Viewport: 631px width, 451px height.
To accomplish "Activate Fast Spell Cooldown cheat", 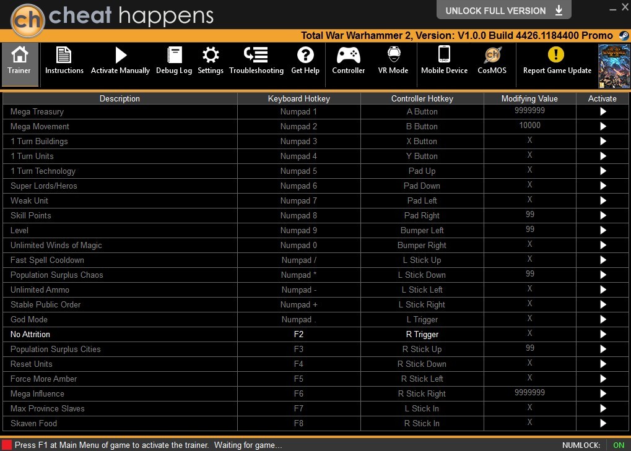I will coord(603,260).
